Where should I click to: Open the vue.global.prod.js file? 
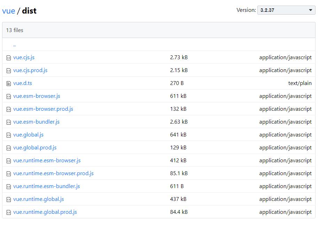coord(35,148)
